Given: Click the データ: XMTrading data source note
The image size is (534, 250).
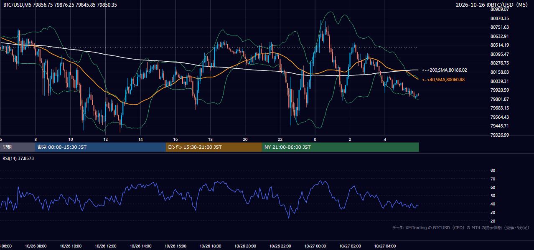Looking at the screenshot, I should (461, 228).
